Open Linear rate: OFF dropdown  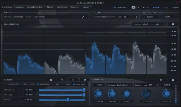point(146,85)
